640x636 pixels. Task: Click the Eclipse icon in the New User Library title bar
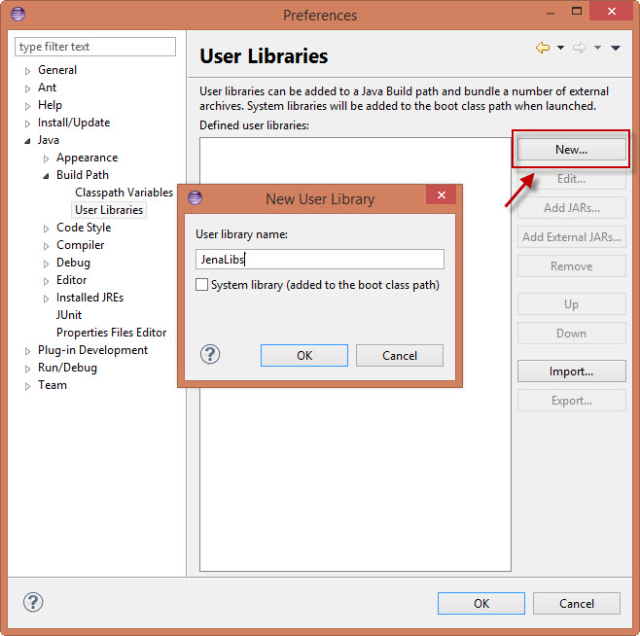(x=195, y=198)
